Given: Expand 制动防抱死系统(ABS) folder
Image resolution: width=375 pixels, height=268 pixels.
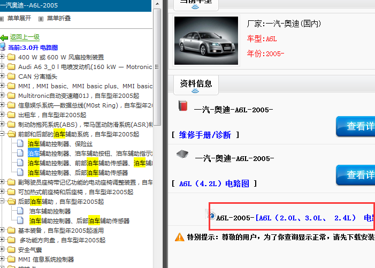Looking at the screenshot, I should click(x=2, y=124).
